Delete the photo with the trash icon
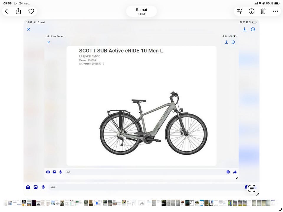This screenshot has height=212, width=283. (x=263, y=11)
